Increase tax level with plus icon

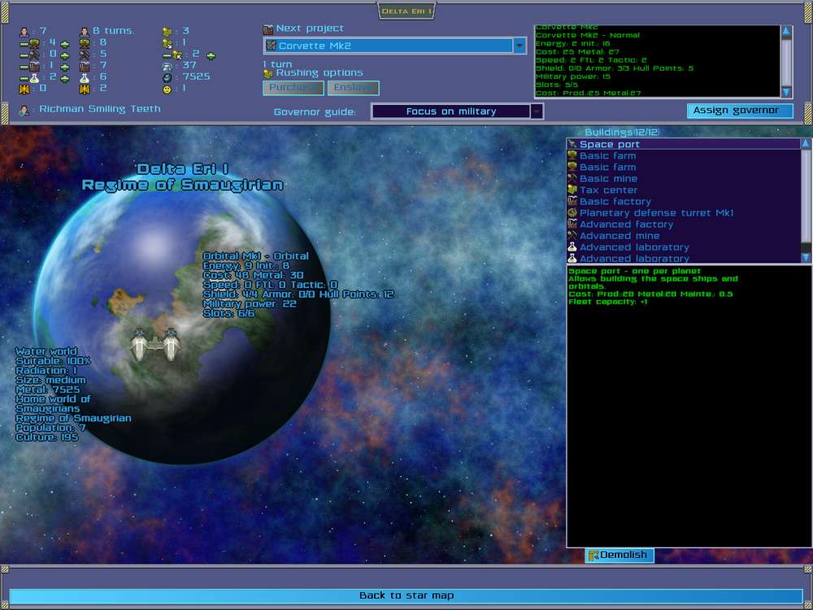click(211, 55)
